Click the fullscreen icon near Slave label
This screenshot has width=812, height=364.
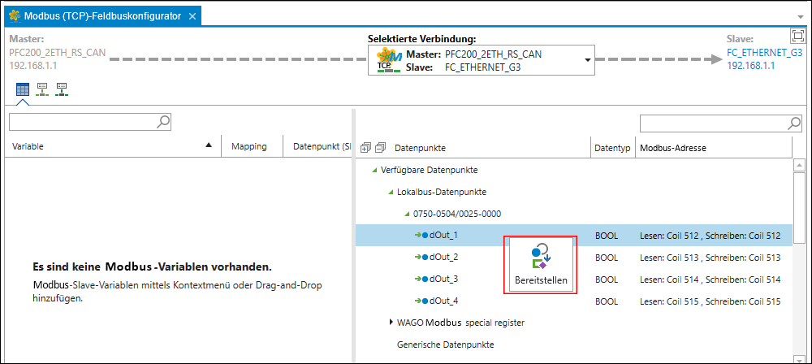[798, 36]
